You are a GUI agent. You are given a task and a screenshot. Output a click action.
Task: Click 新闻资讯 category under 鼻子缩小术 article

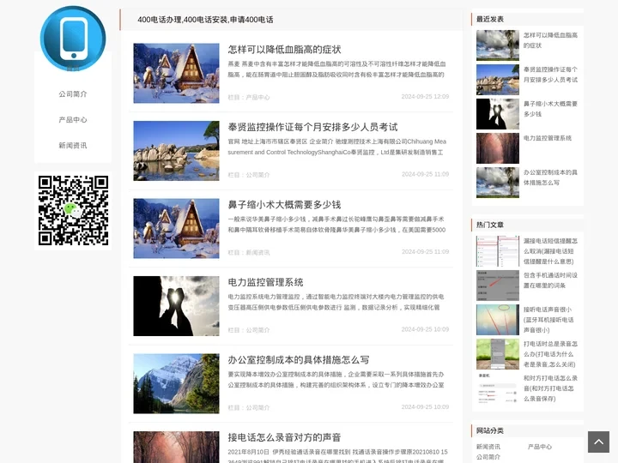257,252
